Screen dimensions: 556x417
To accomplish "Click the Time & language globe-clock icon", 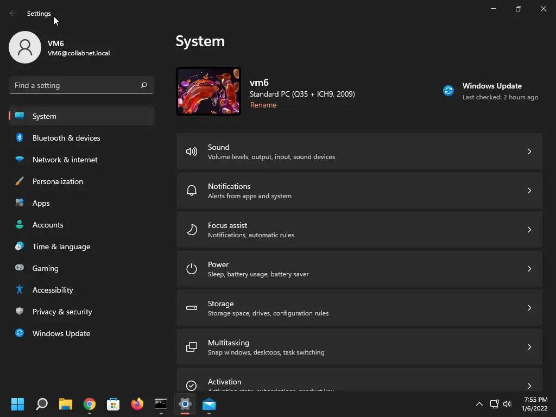I will click(x=20, y=246).
